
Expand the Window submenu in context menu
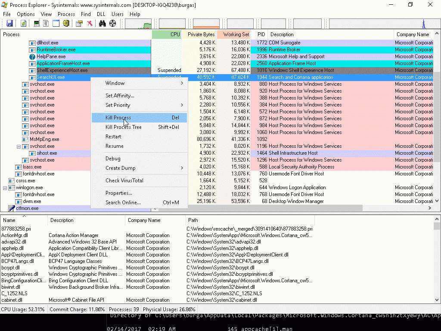140,83
